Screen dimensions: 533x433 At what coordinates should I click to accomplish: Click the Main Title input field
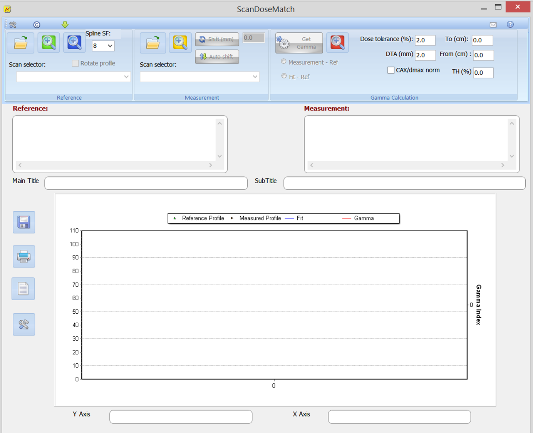(146, 183)
